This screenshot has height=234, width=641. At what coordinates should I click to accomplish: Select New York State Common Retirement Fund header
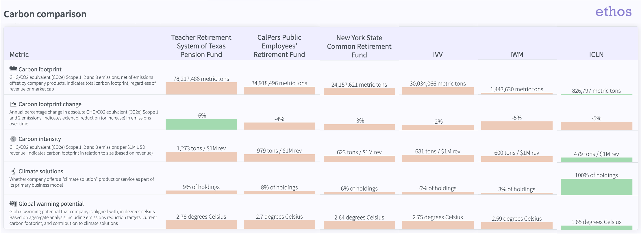359,46
